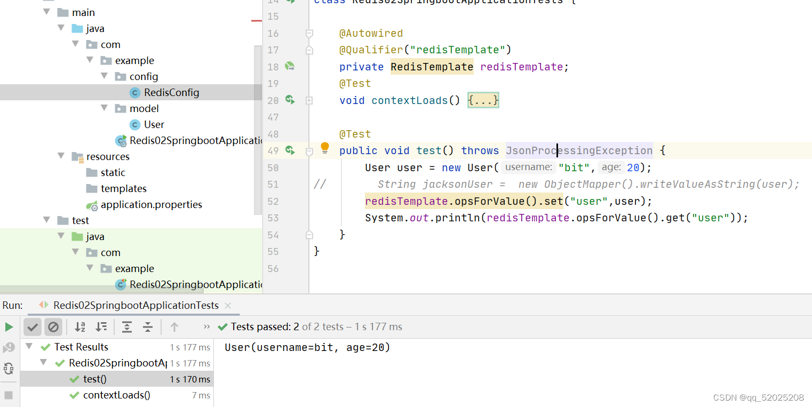The width and height of the screenshot is (812, 407).
Task: Show more run toolbar actions chevron
Action: [207, 326]
